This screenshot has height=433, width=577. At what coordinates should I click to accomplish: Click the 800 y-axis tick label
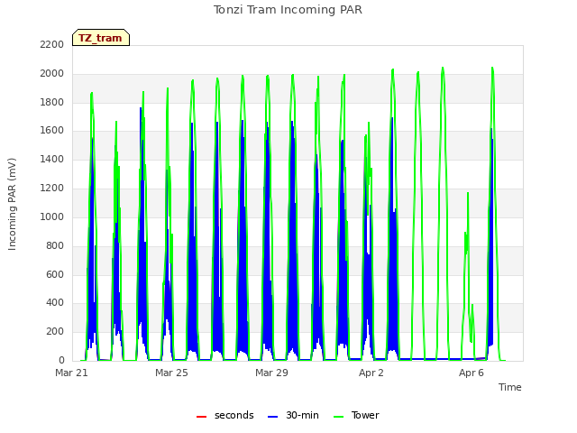(x=55, y=245)
